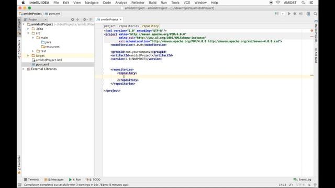
Task: Select the resources folder in tree
Action: click(x=50, y=46)
